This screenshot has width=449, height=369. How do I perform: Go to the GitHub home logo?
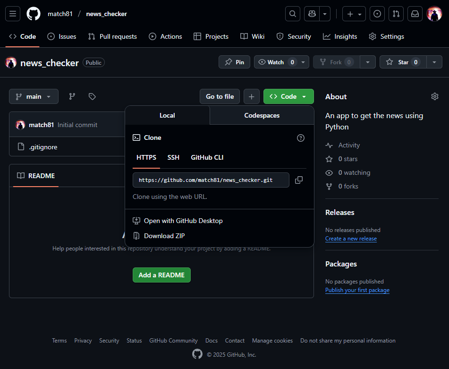(34, 14)
